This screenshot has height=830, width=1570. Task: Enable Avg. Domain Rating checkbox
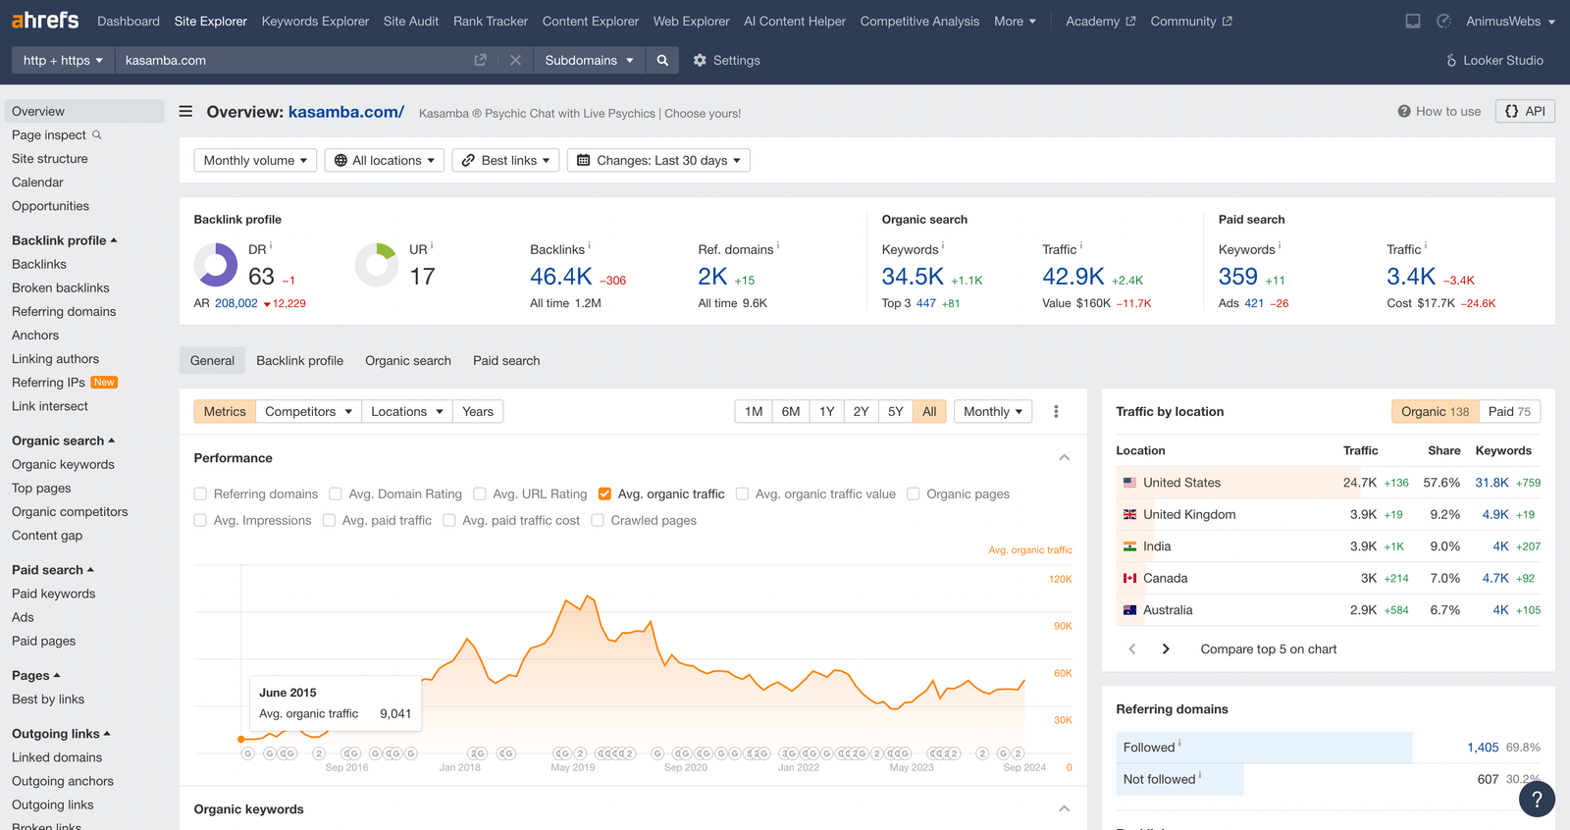tap(336, 493)
